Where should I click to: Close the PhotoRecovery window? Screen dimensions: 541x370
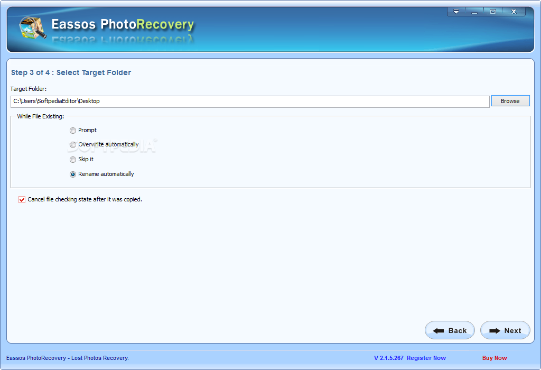514,12
